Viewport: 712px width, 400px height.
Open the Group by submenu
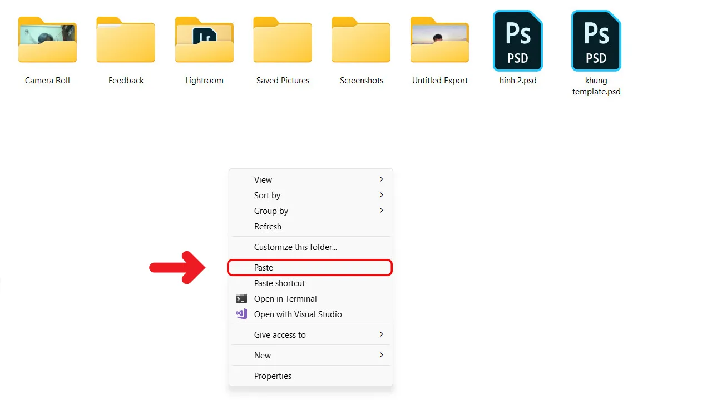coord(381,211)
